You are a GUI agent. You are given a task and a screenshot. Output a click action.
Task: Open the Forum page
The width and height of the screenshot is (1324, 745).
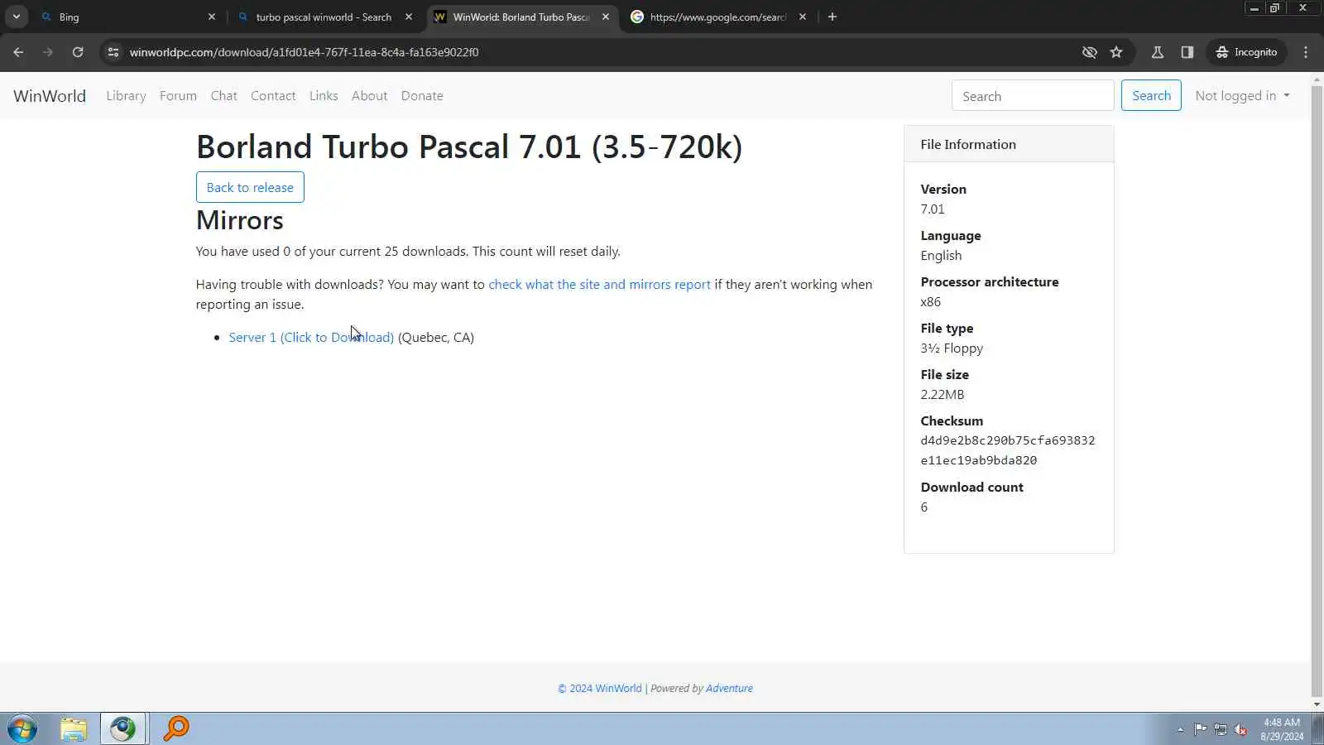pyautogui.click(x=178, y=96)
